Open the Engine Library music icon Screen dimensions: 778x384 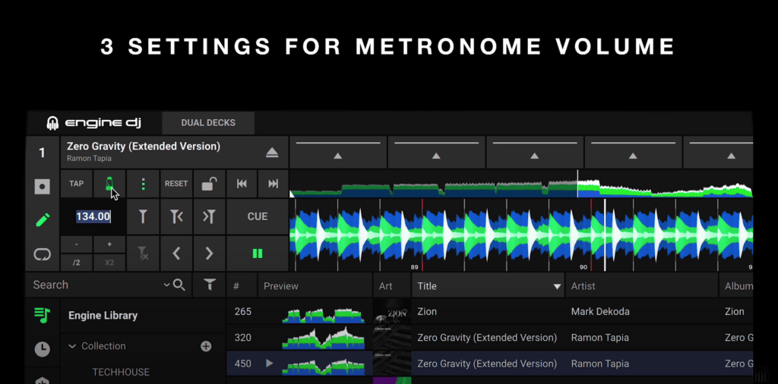(43, 315)
